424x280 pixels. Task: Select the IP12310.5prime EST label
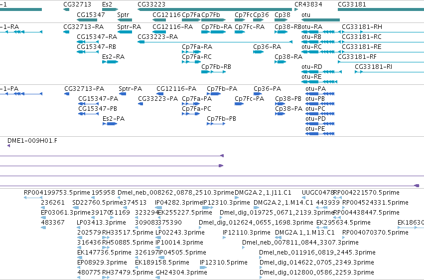224,263
